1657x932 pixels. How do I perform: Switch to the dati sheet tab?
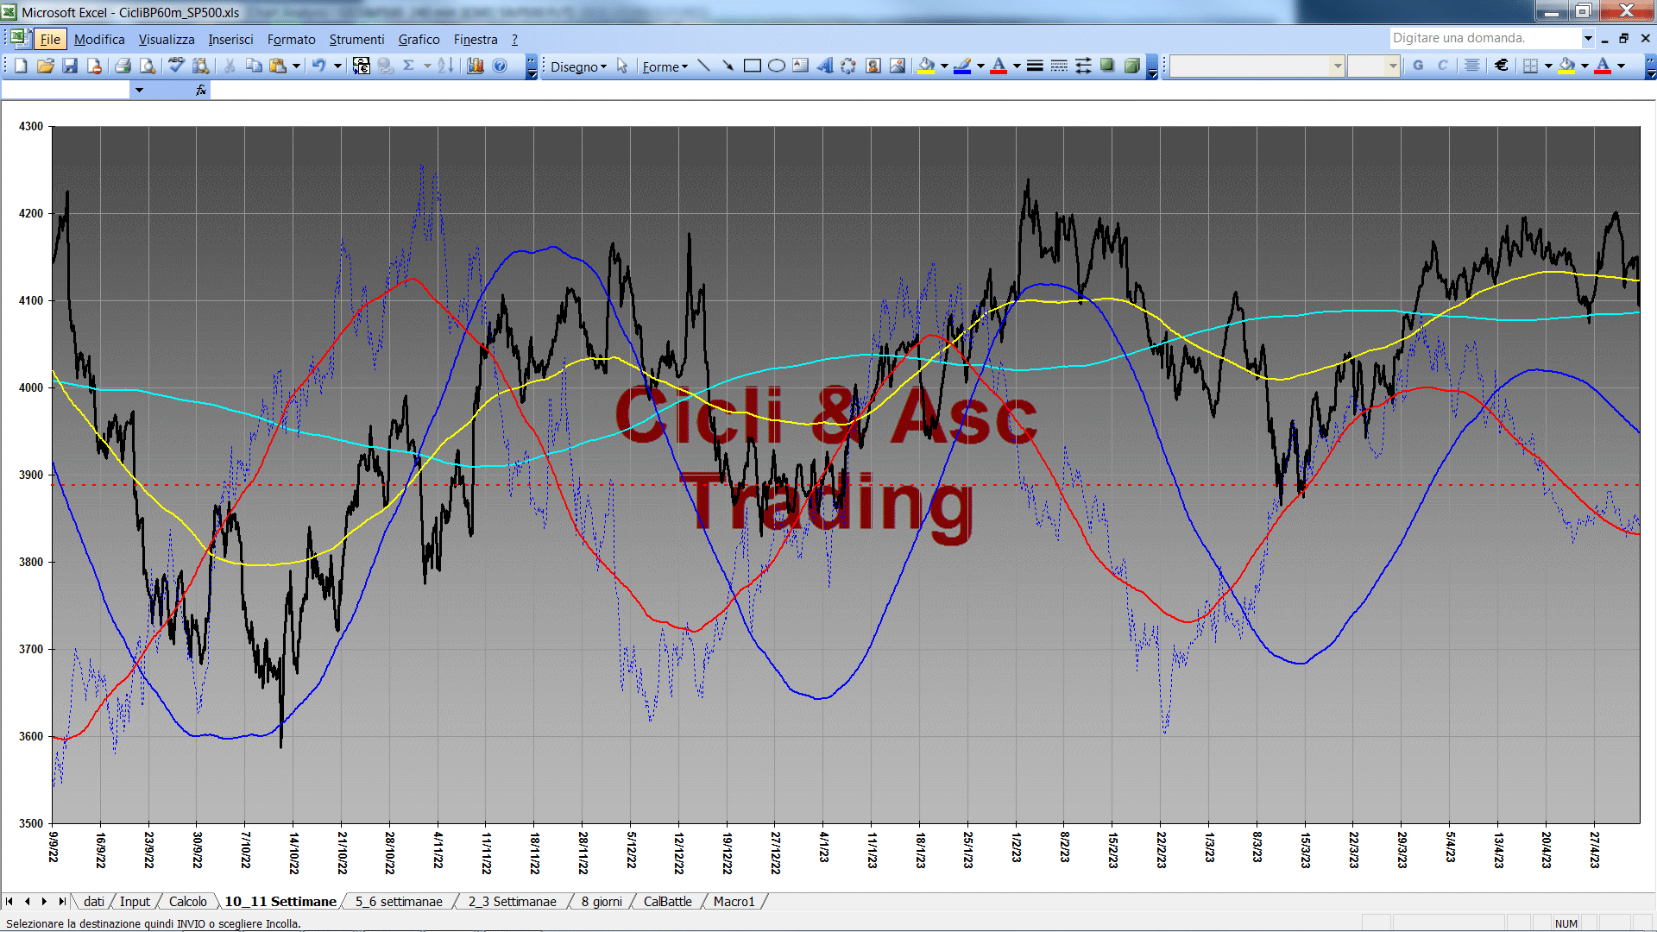(x=94, y=901)
